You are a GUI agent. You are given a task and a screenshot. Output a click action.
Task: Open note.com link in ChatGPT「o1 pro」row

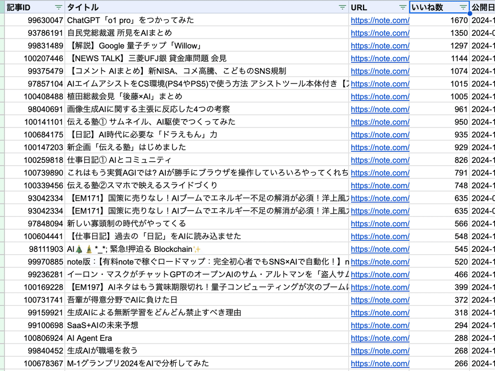[x=380, y=20]
